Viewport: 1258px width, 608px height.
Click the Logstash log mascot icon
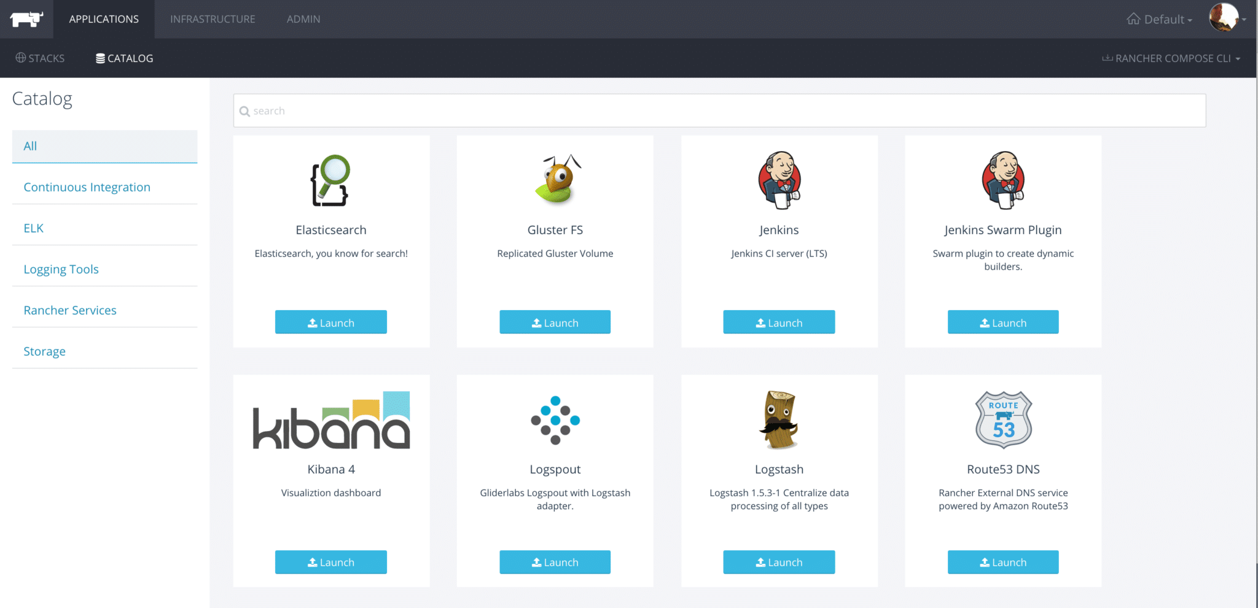(779, 420)
